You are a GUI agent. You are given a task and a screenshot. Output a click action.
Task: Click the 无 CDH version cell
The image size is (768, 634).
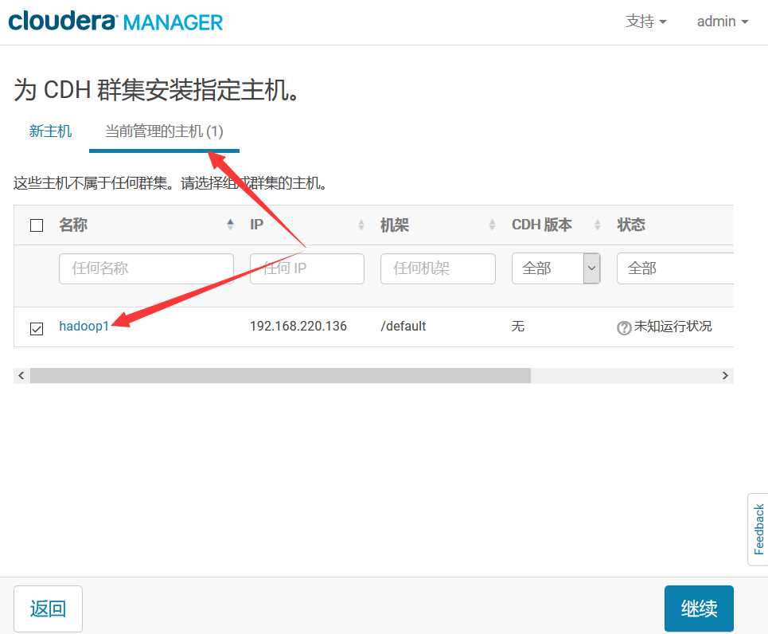coord(518,326)
